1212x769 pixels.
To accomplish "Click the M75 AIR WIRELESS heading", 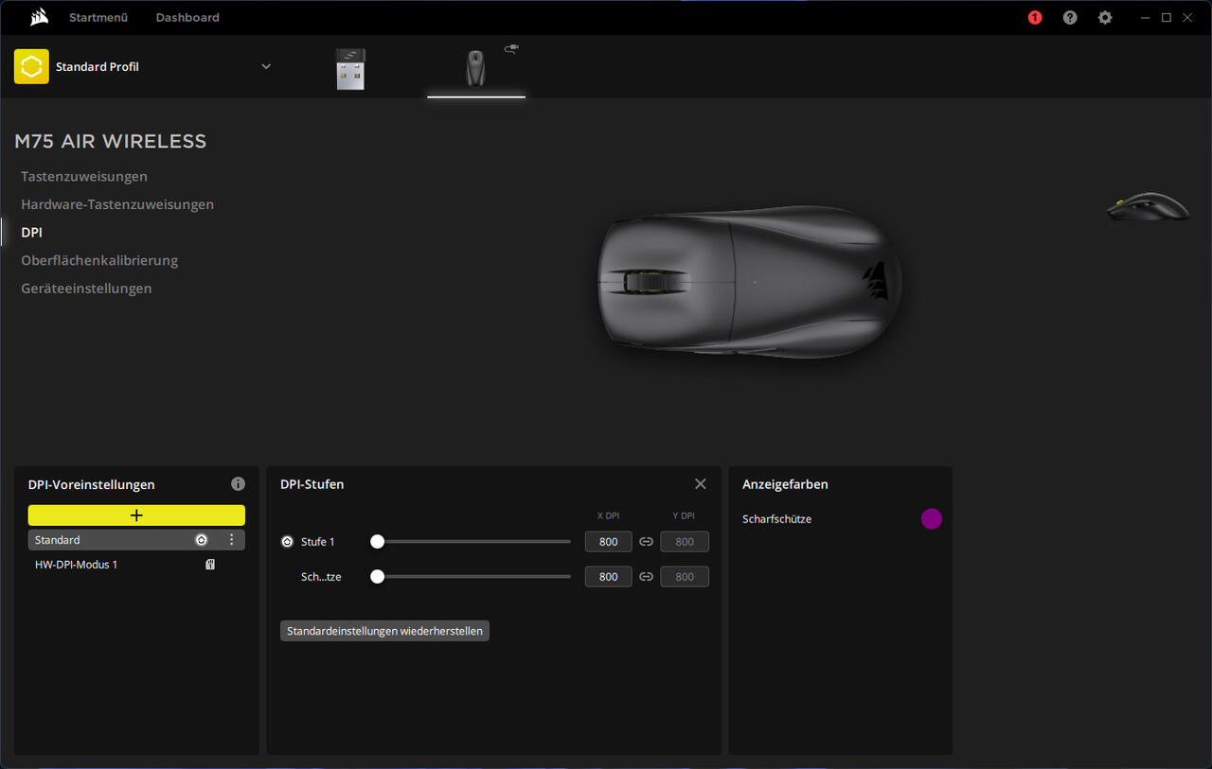I will coord(110,141).
